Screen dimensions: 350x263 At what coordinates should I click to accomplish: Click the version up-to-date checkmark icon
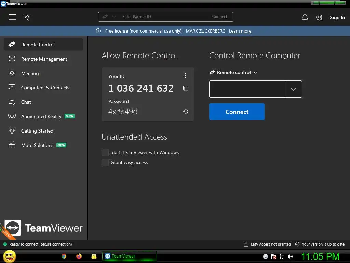297,244
